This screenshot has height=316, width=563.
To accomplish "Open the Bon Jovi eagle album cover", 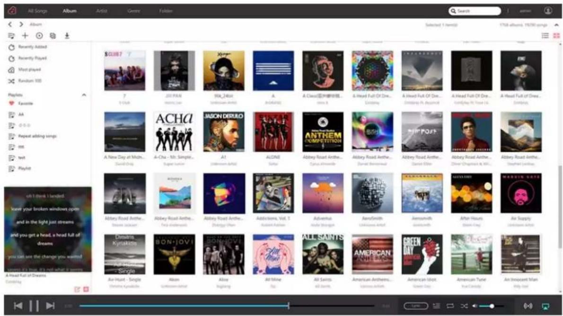I will pyautogui.click(x=174, y=254).
